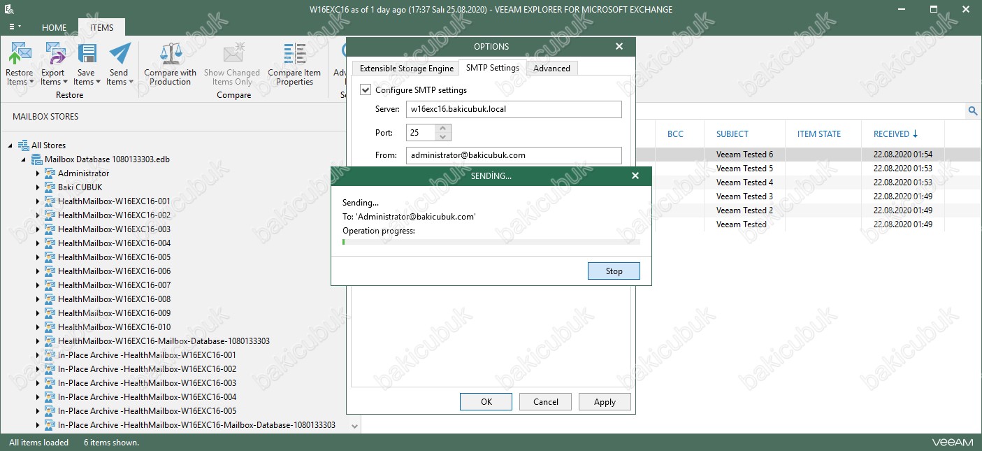Open the Restore Items tool
This screenshot has height=451, width=982.
point(20,63)
